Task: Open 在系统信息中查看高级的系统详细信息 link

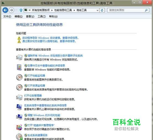Action: click(x=45, y=105)
